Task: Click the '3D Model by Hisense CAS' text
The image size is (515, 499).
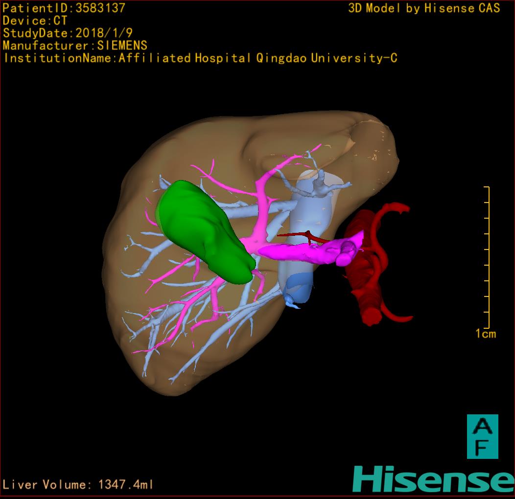Action: [x=424, y=8]
